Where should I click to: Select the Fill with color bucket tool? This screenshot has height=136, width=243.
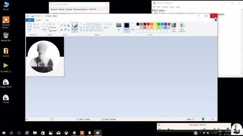pyautogui.click(x=65, y=25)
